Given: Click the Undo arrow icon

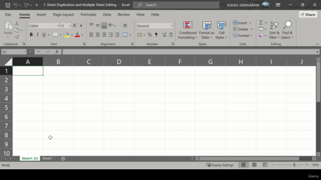Looking at the screenshot, I should pyautogui.click(x=16, y=5).
